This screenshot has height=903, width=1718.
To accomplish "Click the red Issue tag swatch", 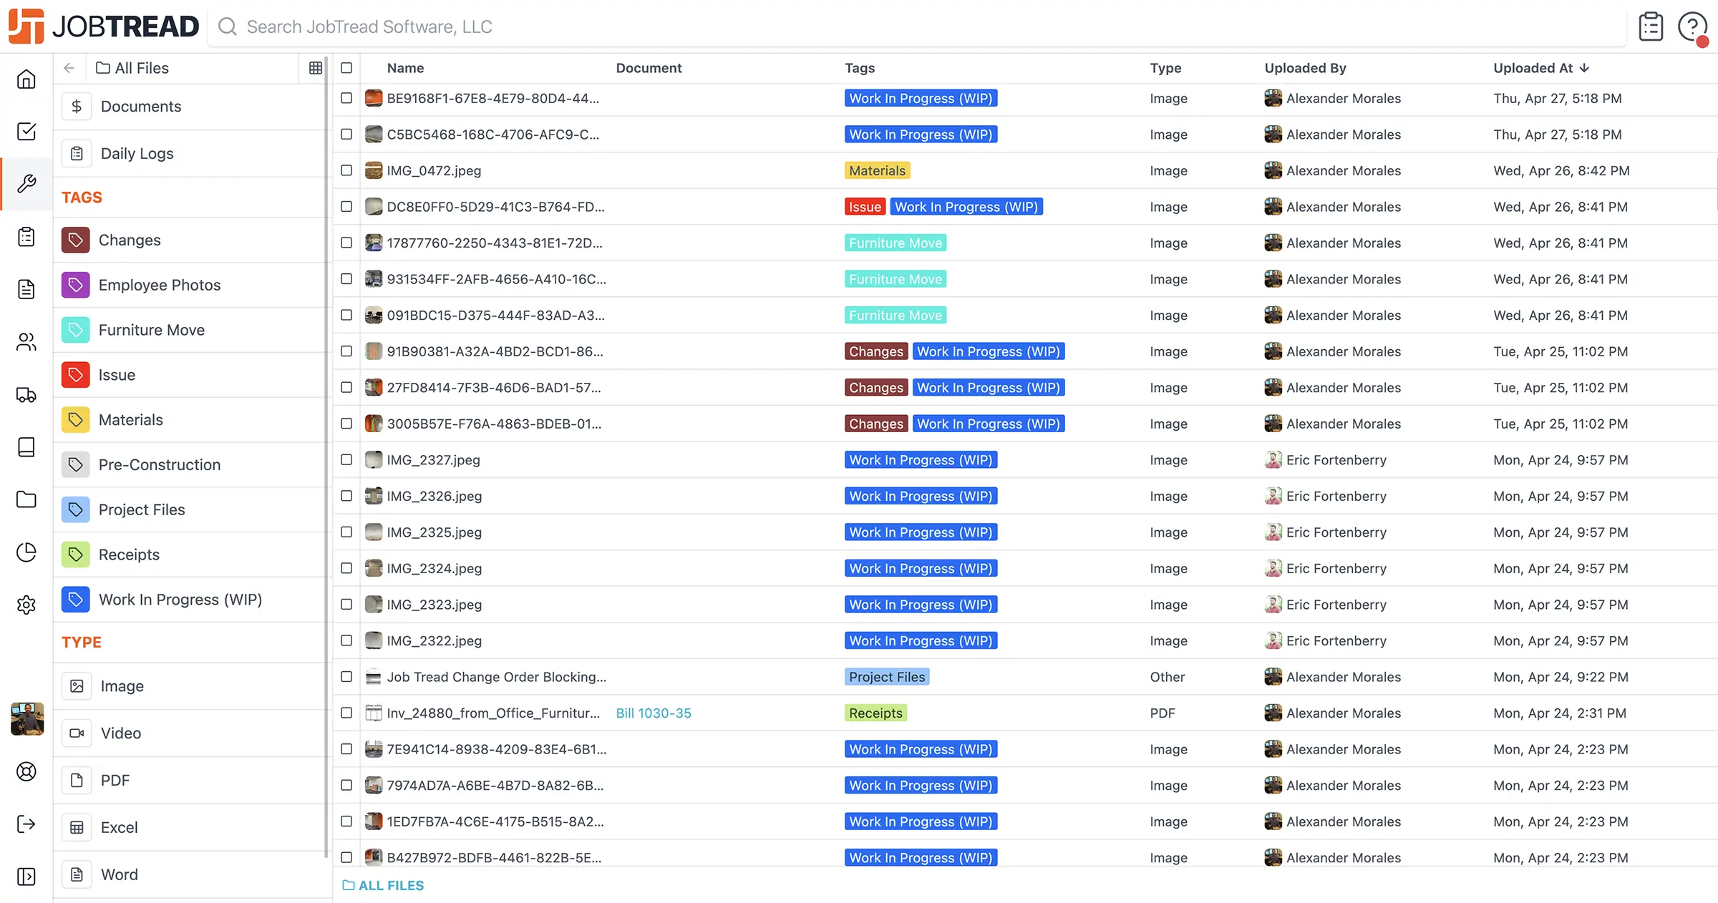I will [x=75, y=375].
